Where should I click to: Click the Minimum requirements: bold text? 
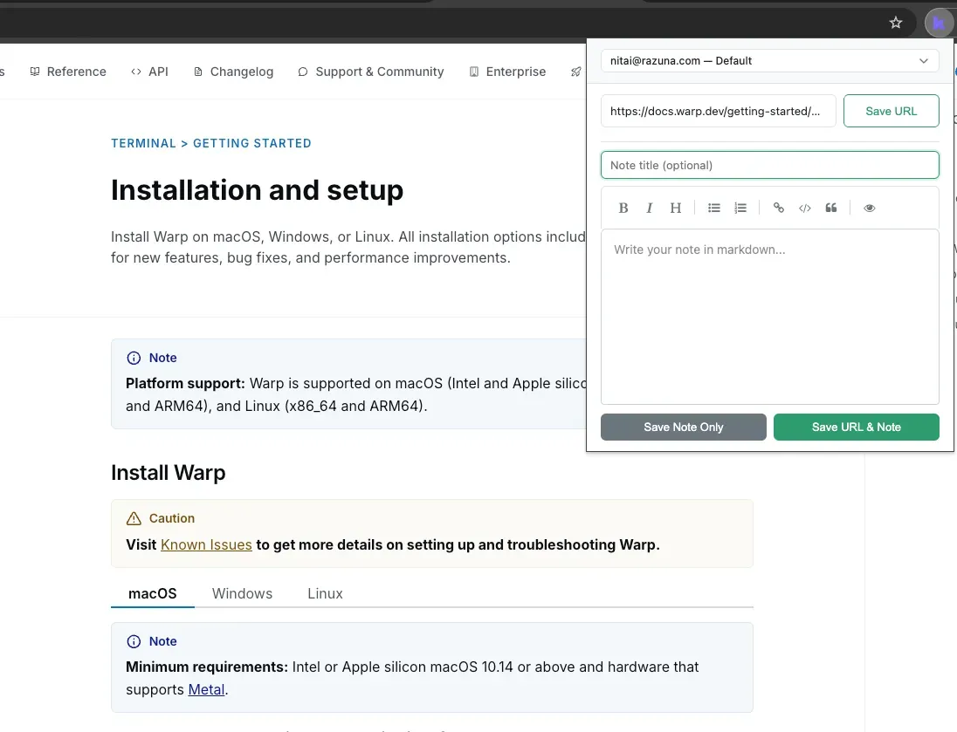(x=207, y=667)
